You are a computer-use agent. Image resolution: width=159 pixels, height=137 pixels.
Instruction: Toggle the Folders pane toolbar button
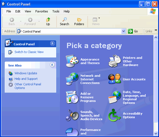79,22
